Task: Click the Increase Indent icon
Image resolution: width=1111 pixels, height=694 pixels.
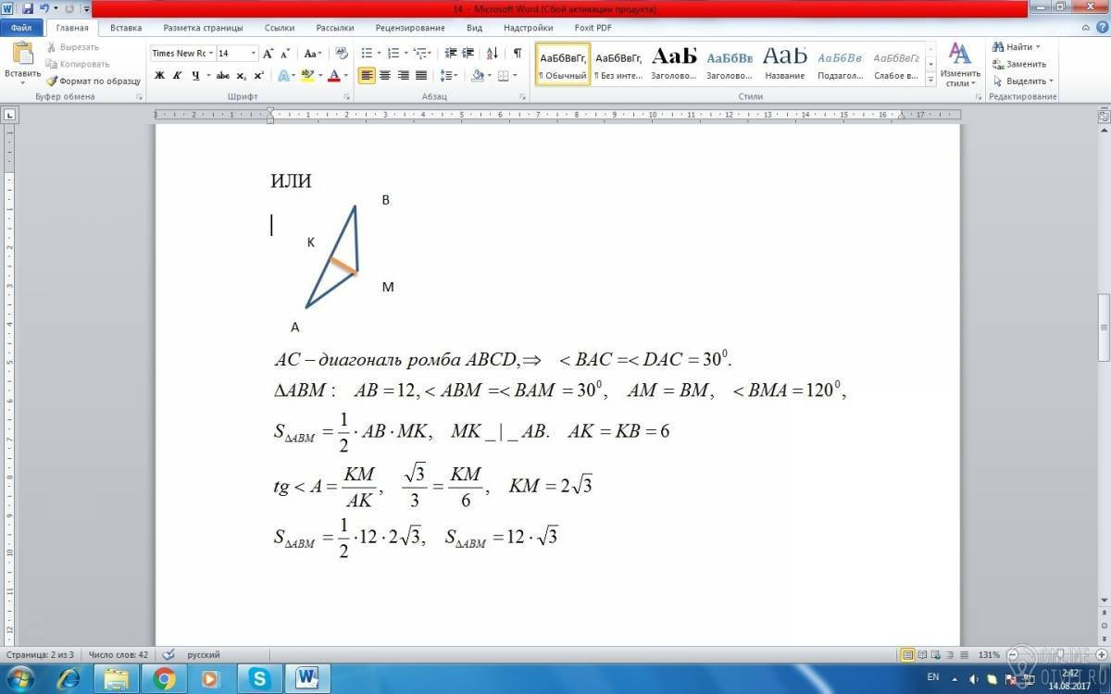Action: 468,54
